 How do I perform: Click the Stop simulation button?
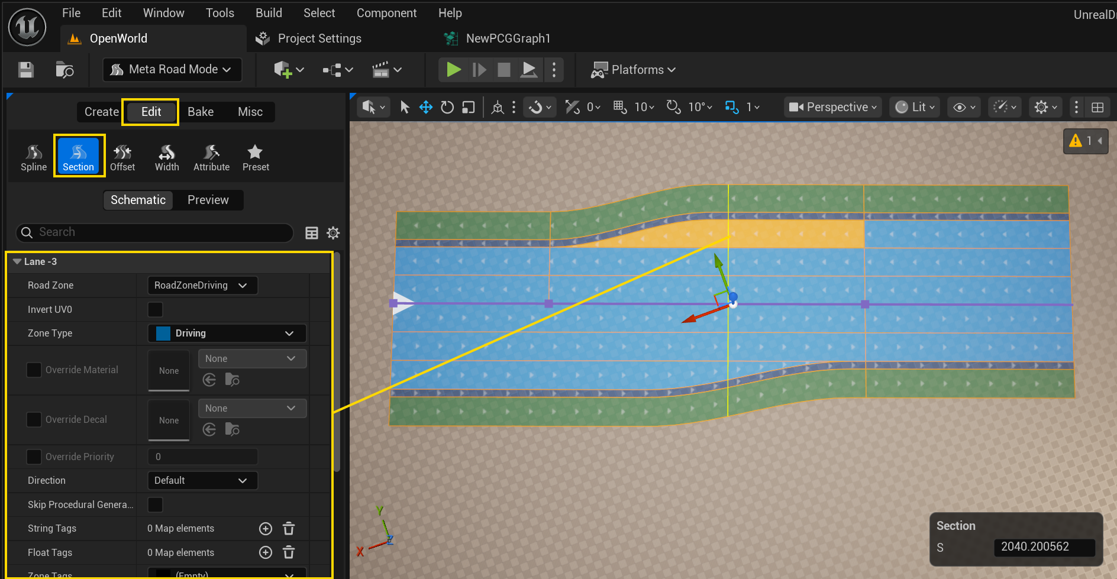click(504, 70)
